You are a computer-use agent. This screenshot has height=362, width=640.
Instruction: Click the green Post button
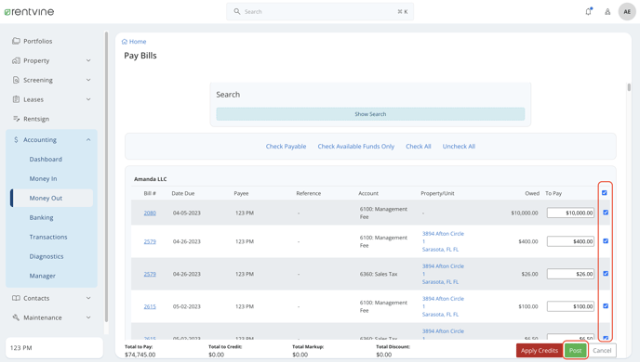[x=575, y=350]
